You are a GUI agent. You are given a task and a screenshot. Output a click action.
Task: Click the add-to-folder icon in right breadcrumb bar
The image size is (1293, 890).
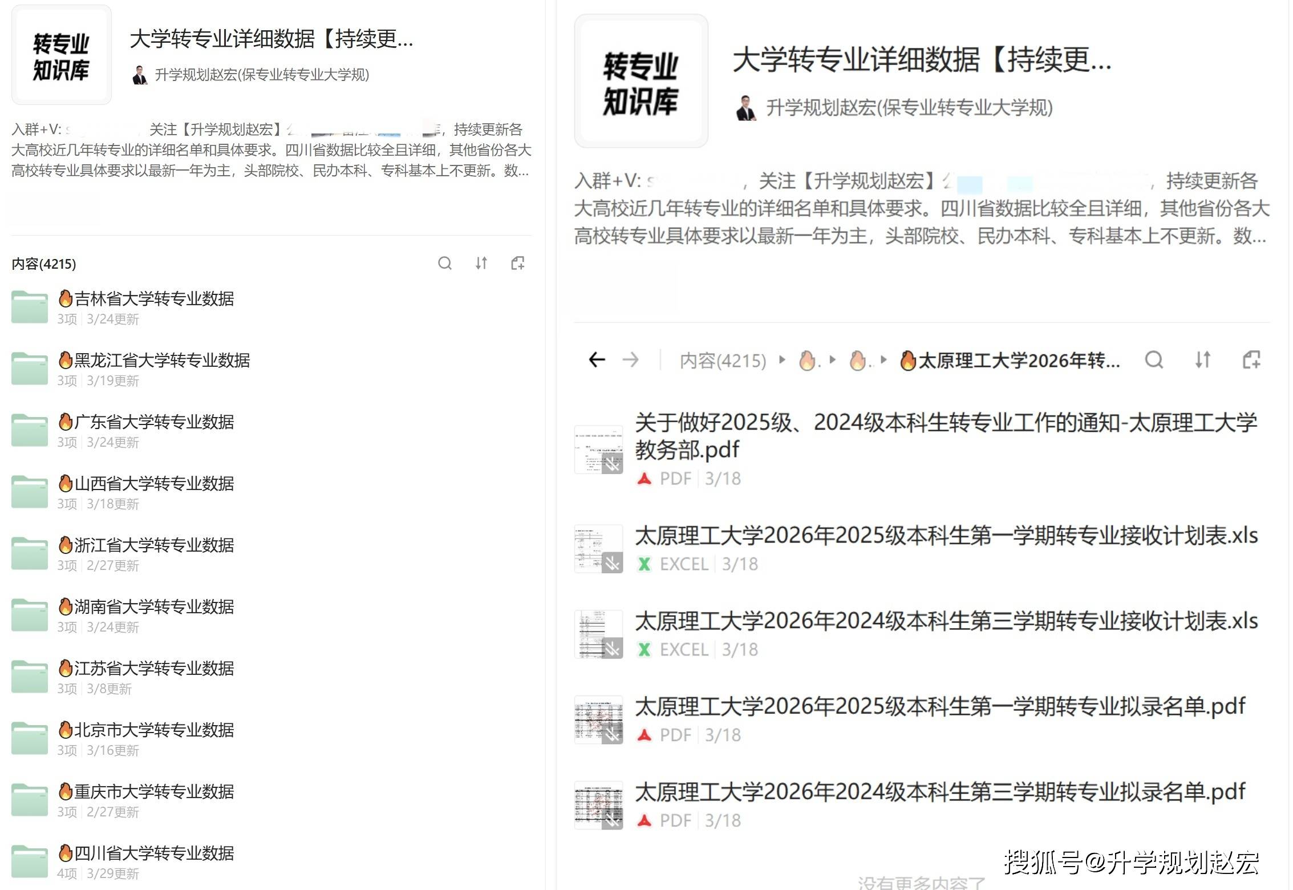click(1251, 360)
